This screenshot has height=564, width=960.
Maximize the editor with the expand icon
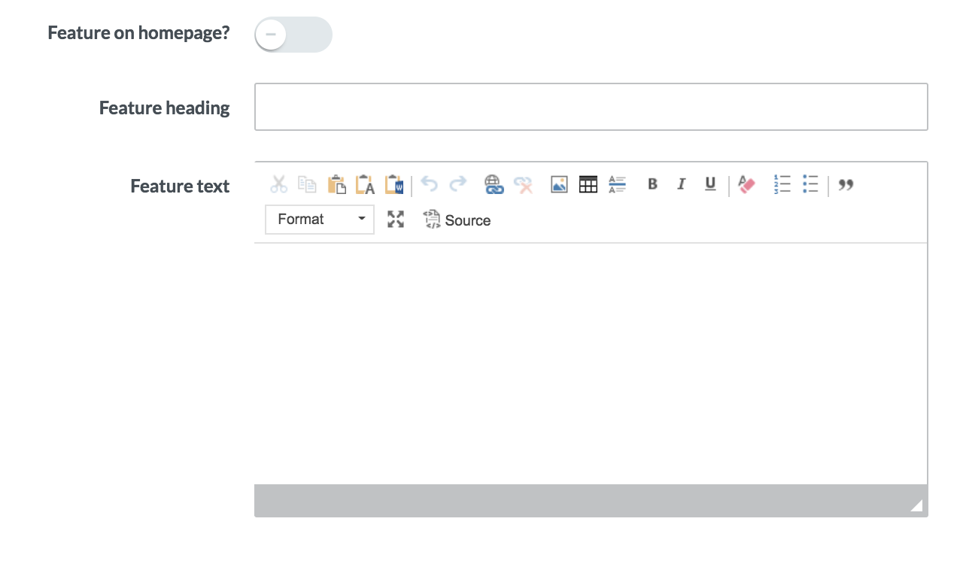[396, 220]
